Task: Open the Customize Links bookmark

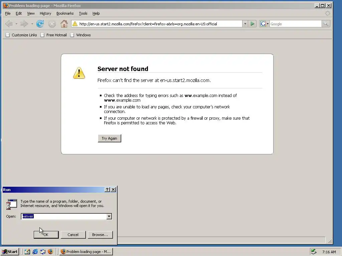Action: pyautogui.click(x=21, y=35)
